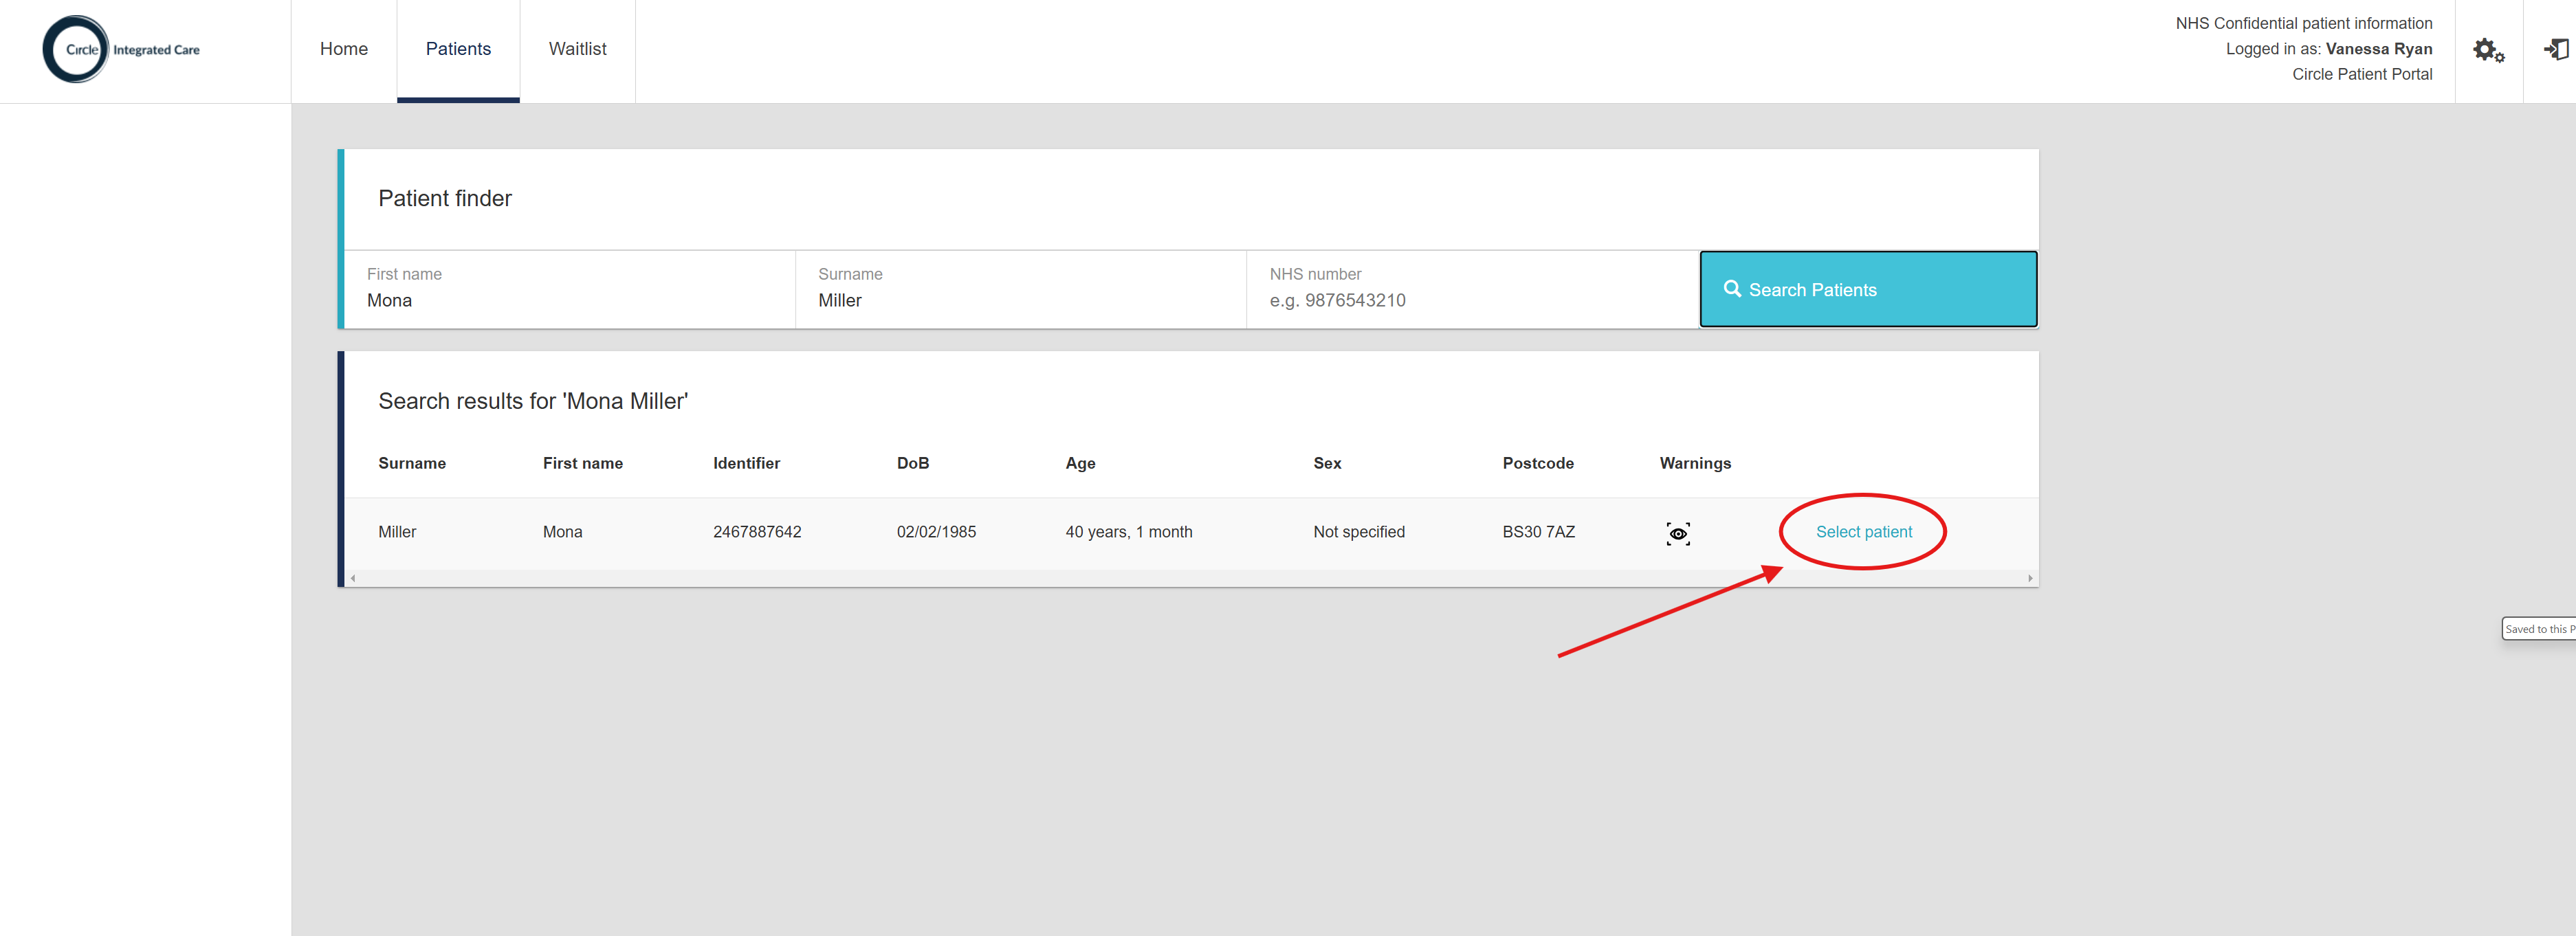Click the left arrow of the results scrollbar

(353, 578)
